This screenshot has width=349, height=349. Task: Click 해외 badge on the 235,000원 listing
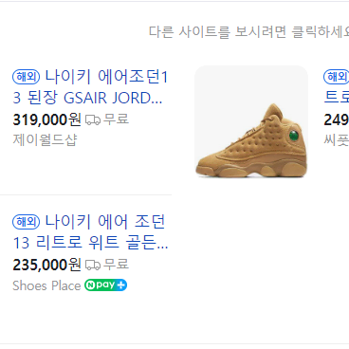pos(26,222)
